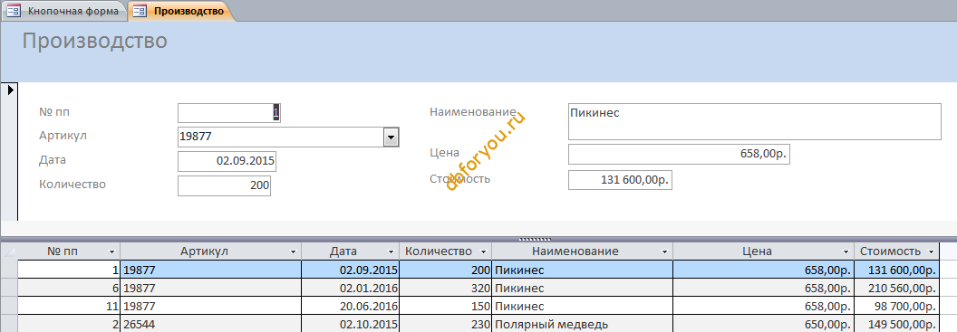Select the Наименование column header

(x=582, y=251)
